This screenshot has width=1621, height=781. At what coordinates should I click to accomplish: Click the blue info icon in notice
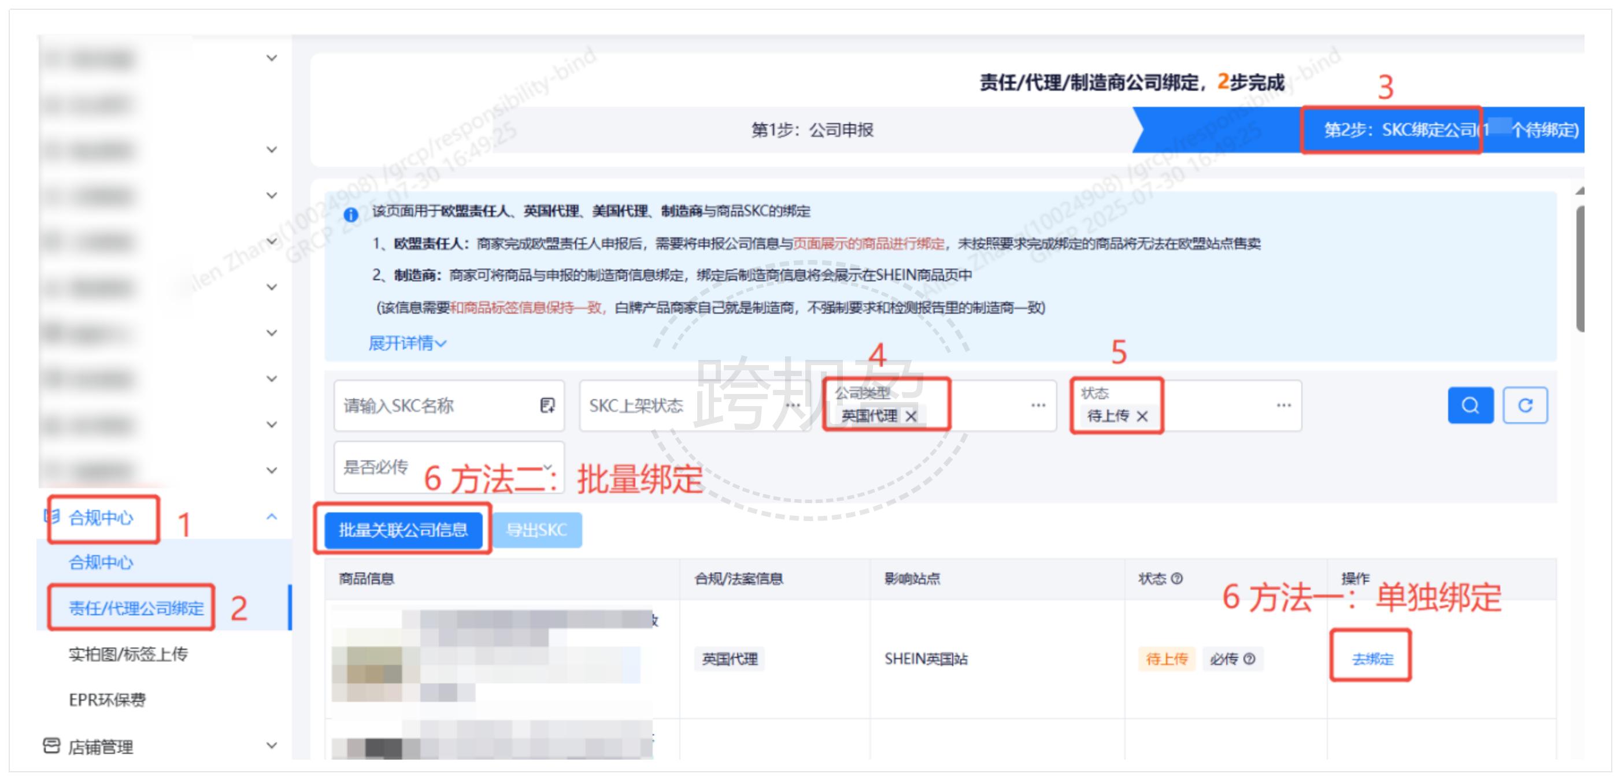pos(350,214)
